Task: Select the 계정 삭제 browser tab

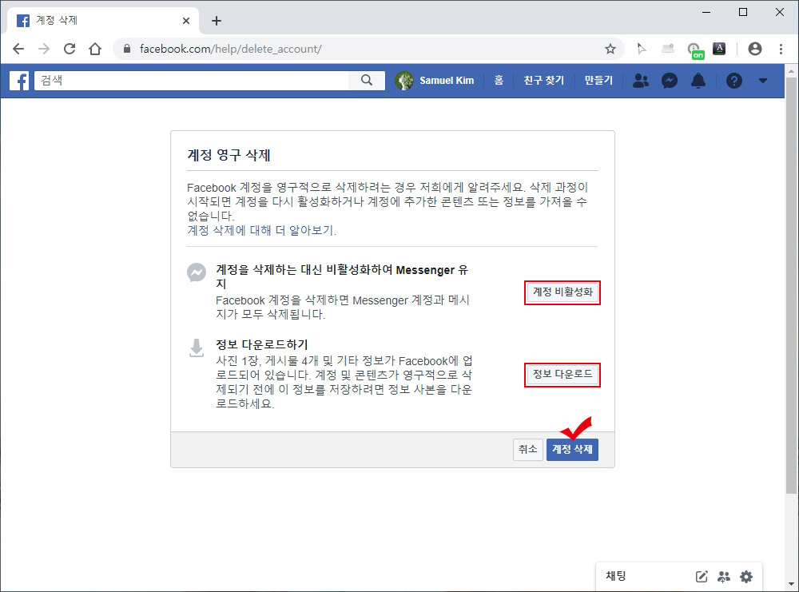Action: pyautogui.click(x=102, y=21)
